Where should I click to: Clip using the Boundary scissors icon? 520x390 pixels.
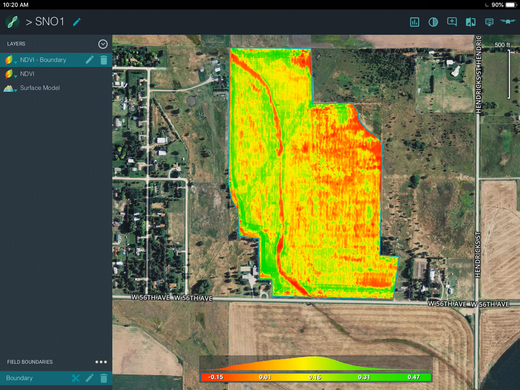(76, 378)
